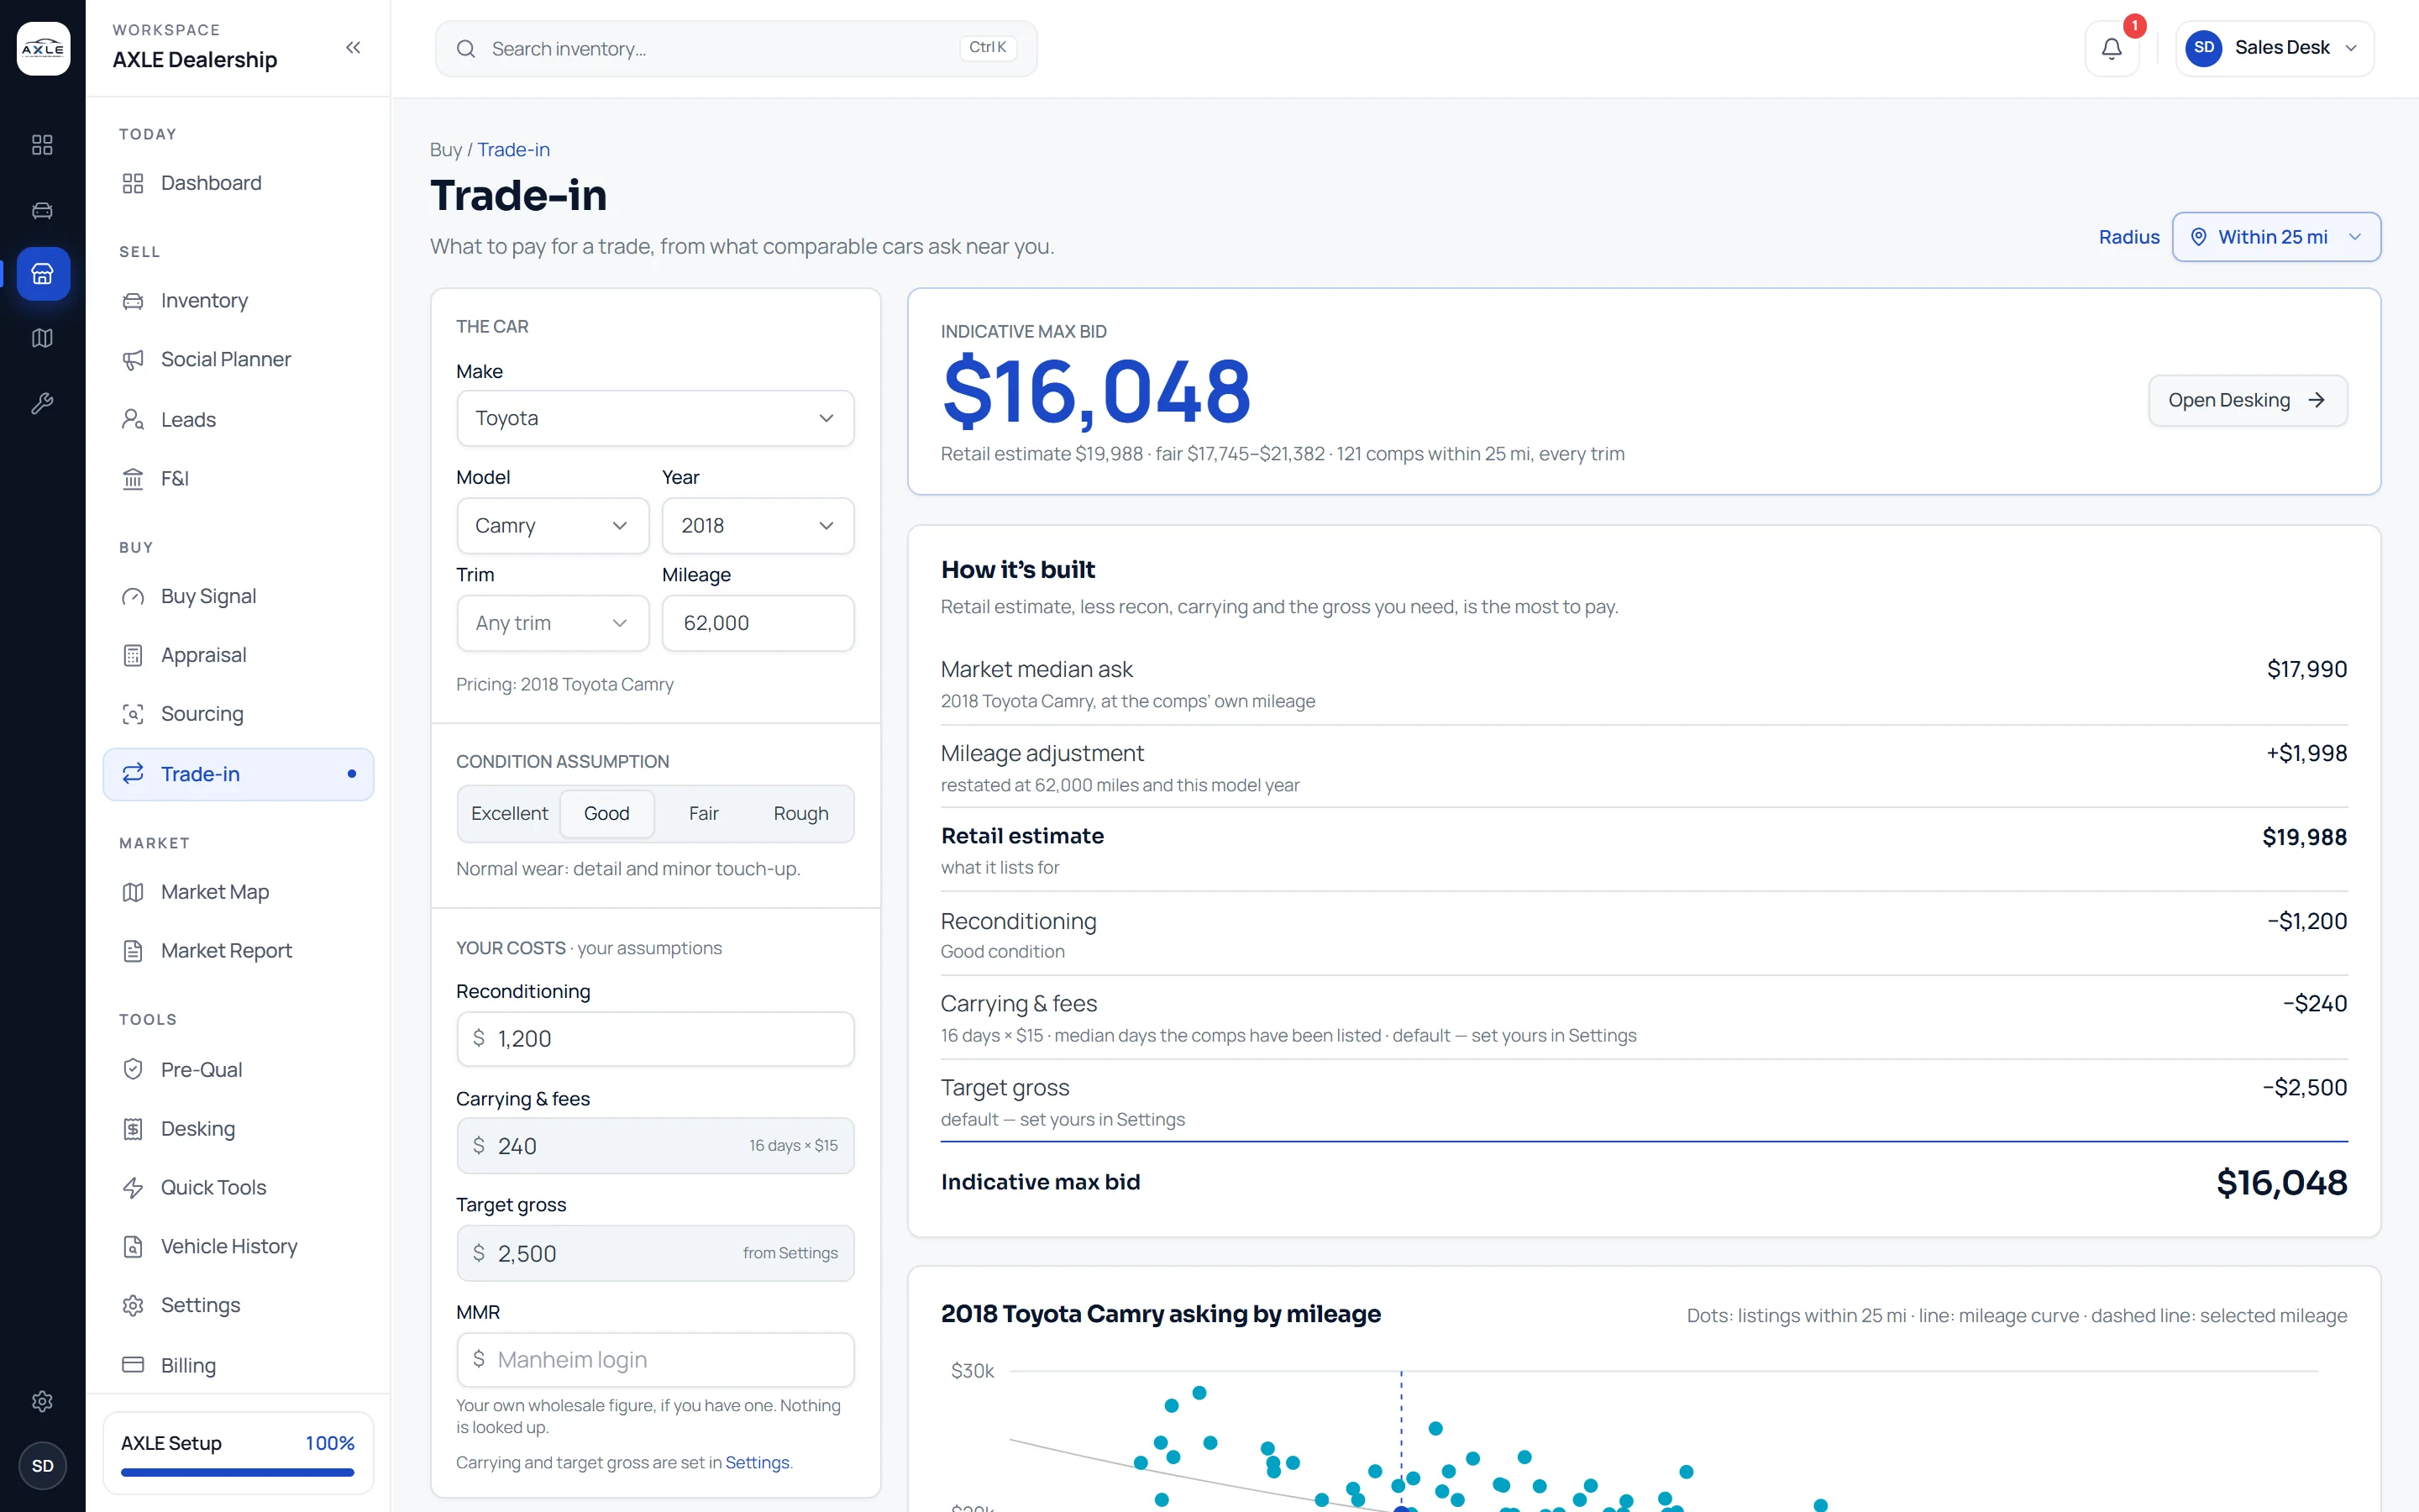The height and width of the screenshot is (1512, 2419).
Task: Open the Trim dropdown showing Any trim
Action: pyautogui.click(x=553, y=623)
